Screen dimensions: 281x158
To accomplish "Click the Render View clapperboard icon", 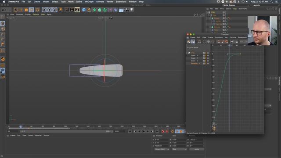I will click(x=66, y=10).
